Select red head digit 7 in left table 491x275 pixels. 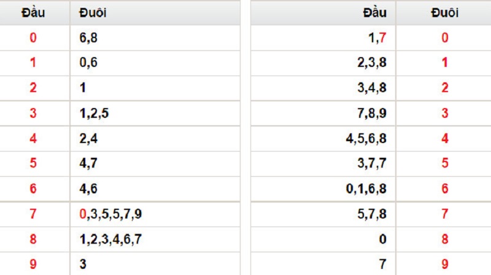pyautogui.click(x=33, y=214)
